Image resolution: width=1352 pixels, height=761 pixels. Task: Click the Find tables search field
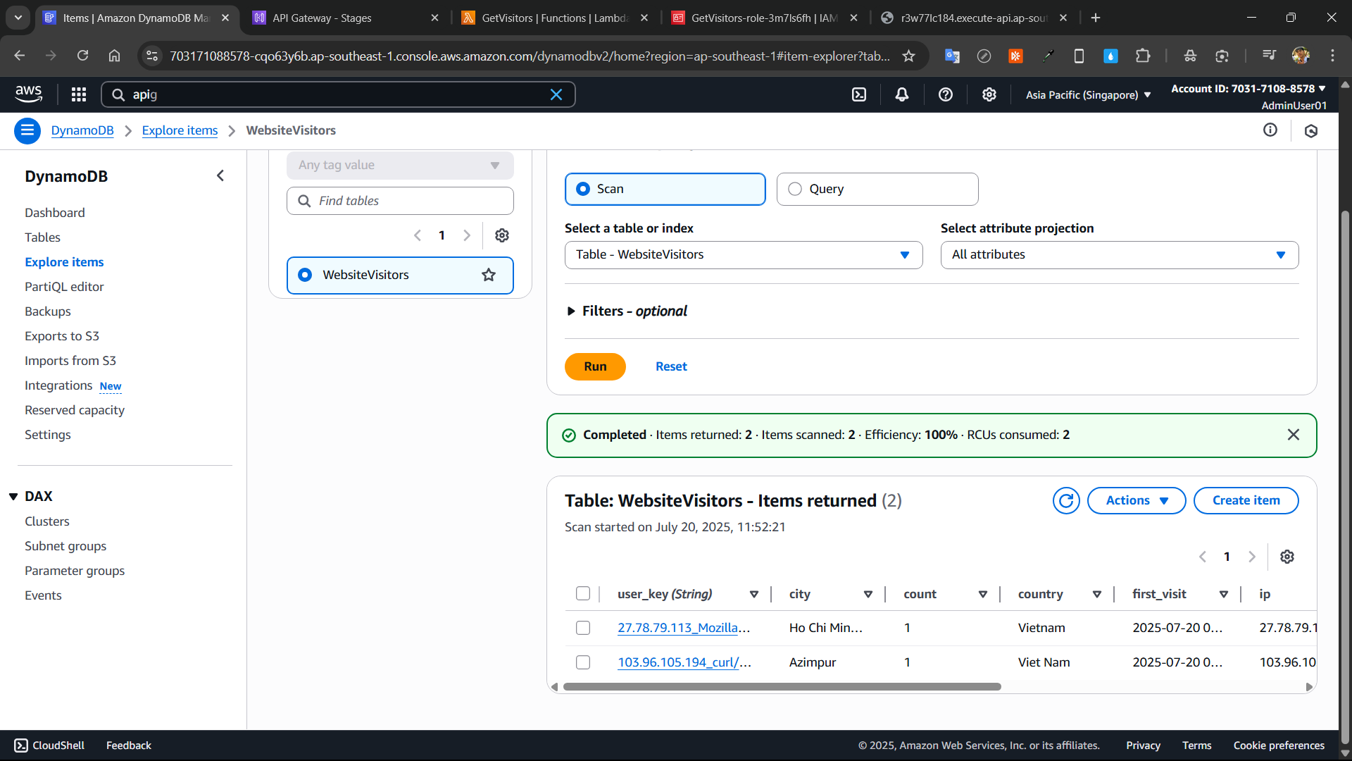tap(400, 201)
